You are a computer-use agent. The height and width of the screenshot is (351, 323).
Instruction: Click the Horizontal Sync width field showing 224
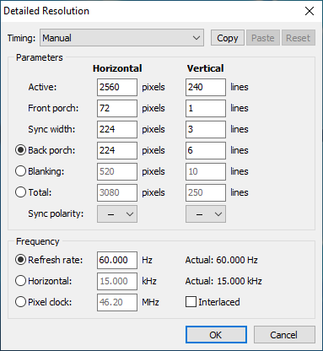[x=117, y=129]
